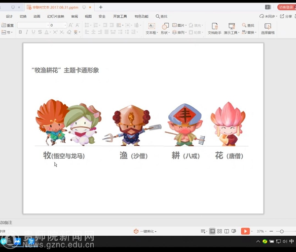This screenshot has width=296, height=252.
Task: Zoom out using the minus button
Action: tap(271, 231)
